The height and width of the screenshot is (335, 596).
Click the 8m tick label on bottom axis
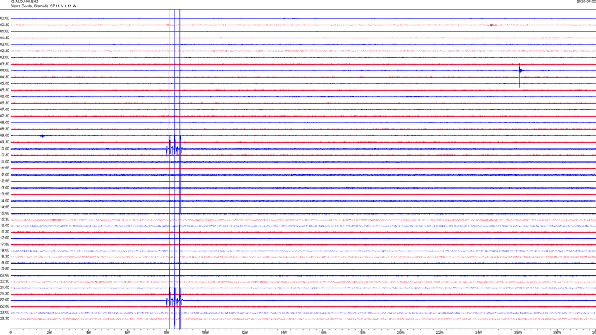coord(166,333)
